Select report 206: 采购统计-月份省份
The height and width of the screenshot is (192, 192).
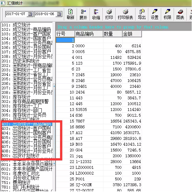click(x=26, y=84)
